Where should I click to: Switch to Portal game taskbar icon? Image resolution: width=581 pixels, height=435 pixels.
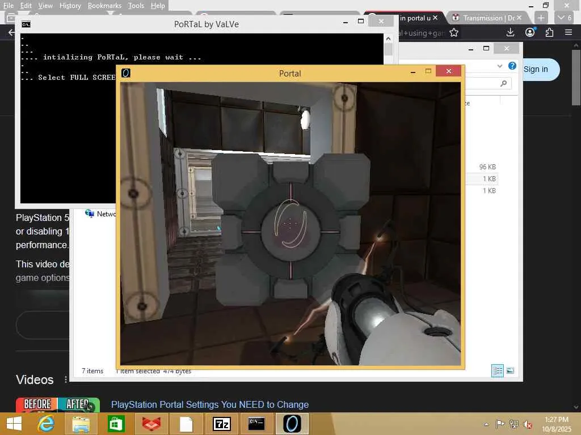pyautogui.click(x=292, y=424)
